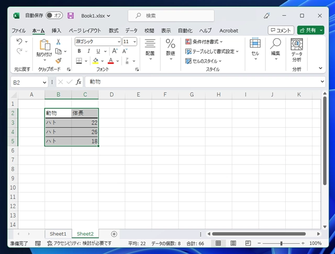Click the insert function fx icon
Screen dimensions: 335x254
(x=79, y=82)
